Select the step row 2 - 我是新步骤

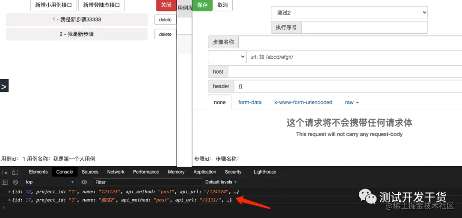(x=77, y=34)
